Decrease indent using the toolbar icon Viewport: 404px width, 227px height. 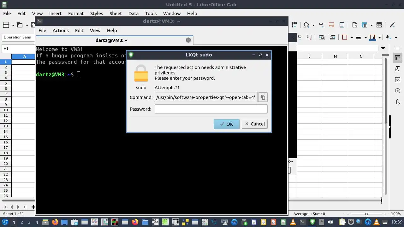332,37
